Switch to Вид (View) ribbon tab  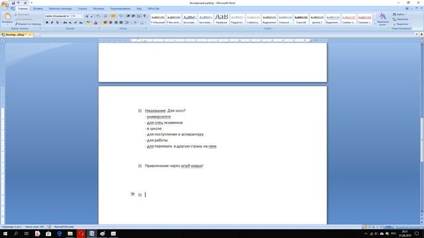click(x=139, y=9)
